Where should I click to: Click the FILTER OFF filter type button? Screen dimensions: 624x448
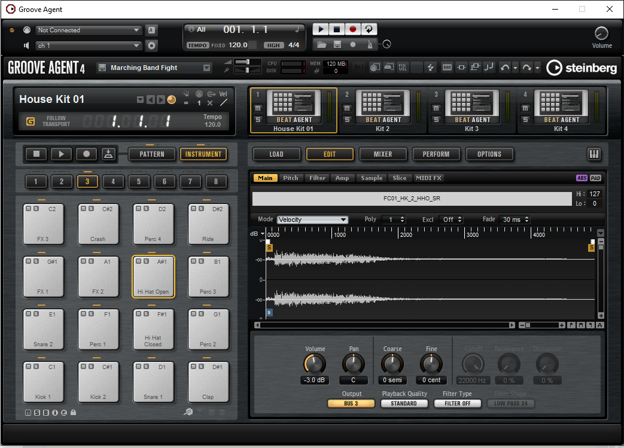point(457,403)
